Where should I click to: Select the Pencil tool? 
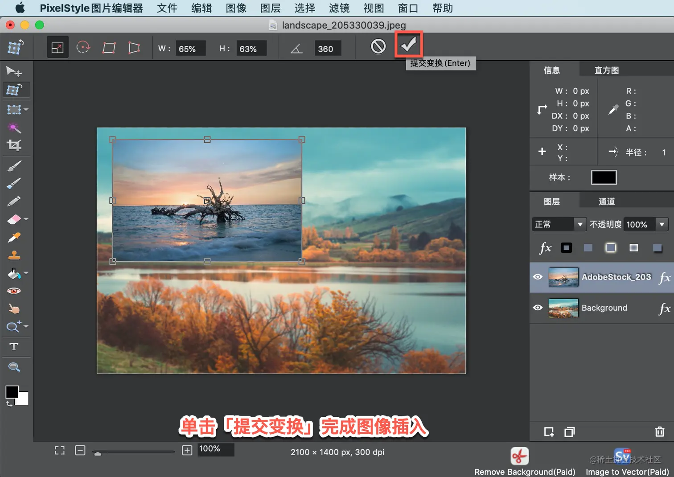coord(14,201)
